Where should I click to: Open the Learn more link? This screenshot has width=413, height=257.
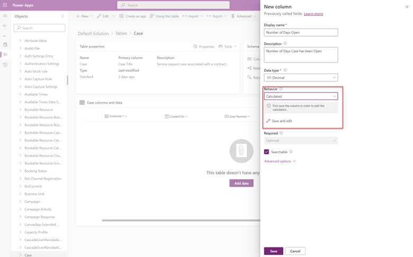pos(313,14)
